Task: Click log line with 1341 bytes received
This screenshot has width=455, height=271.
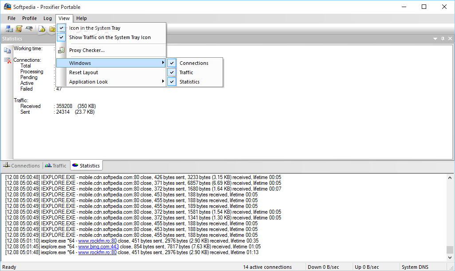Action: point(143,218)
